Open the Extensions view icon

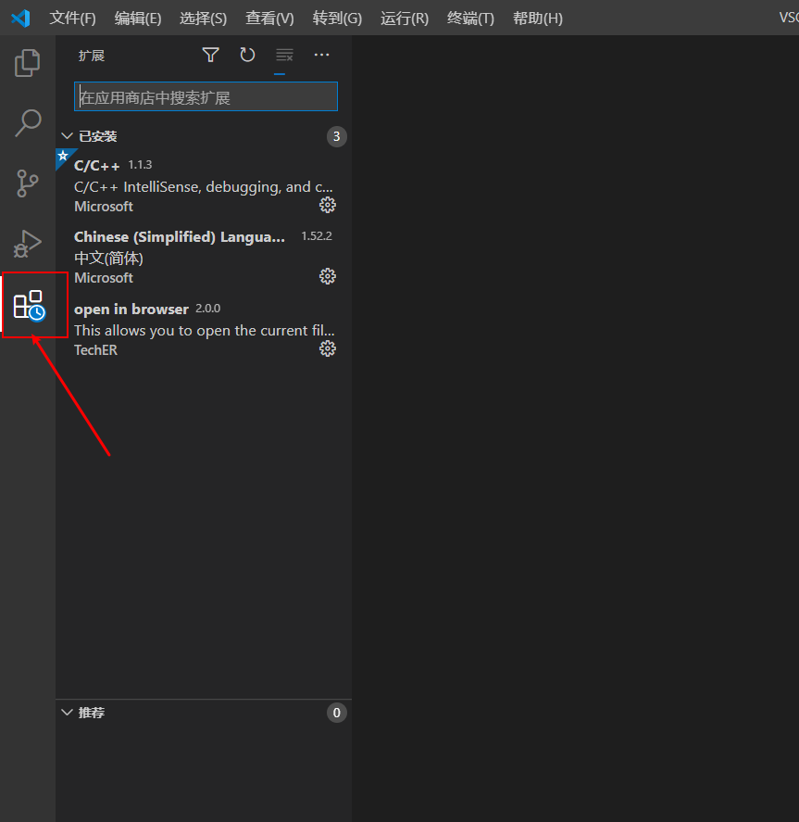pos(30,305)
